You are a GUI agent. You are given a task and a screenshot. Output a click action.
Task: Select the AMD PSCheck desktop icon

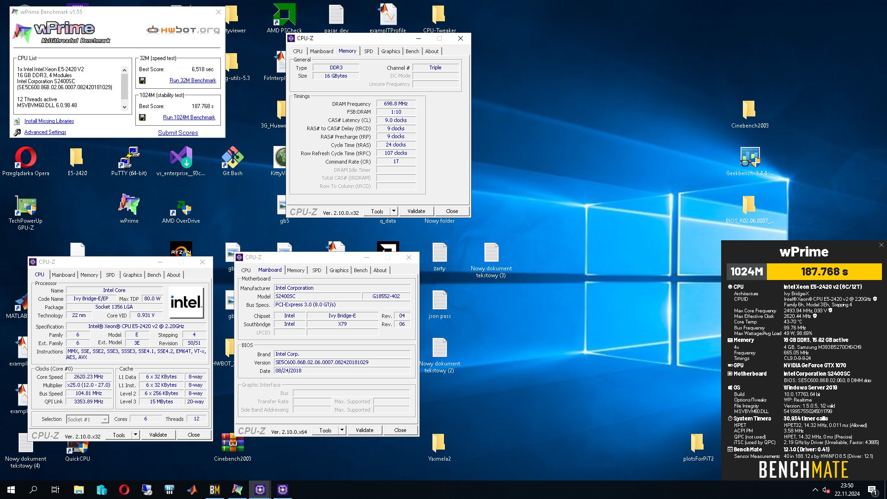point(284,18)
